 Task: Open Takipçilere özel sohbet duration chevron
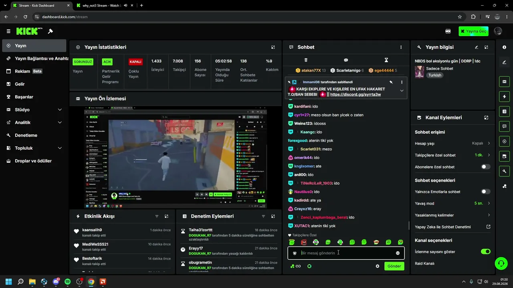(x=489, y=155)
